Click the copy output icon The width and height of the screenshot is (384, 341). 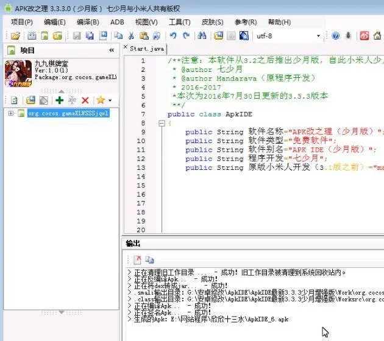[x=149, y=259]
